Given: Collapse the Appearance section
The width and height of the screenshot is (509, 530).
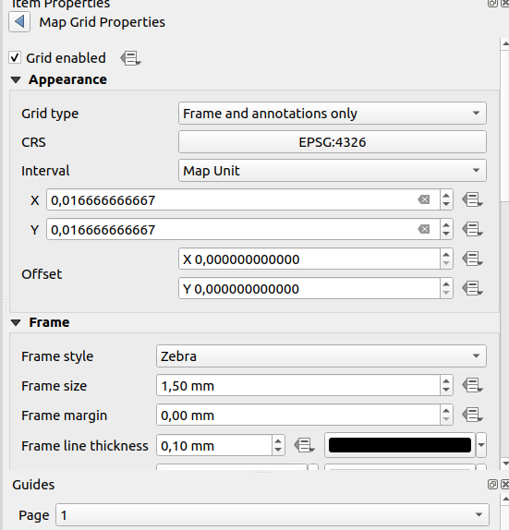Looking at the screenshot, I should [x=16, y=80].
